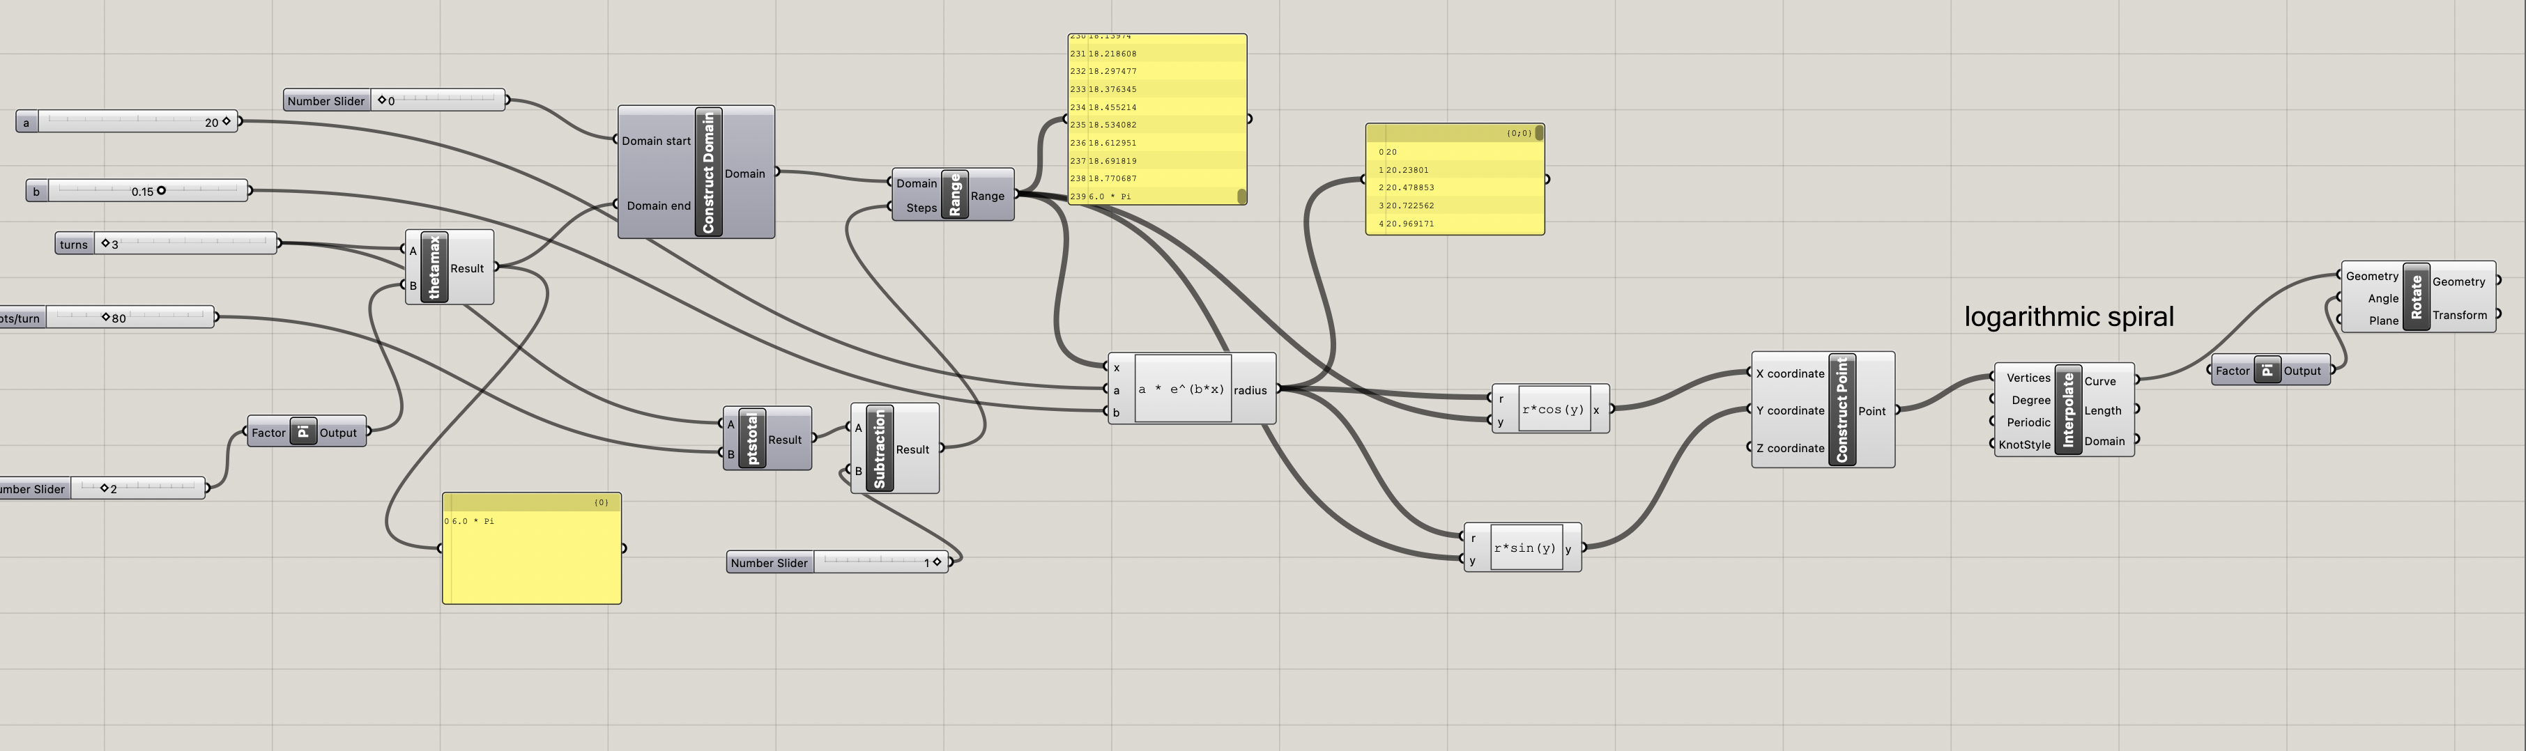2526x751 pixels.
Task: Select the a * e^(b*x) expression box
Action: (1181, 389)
